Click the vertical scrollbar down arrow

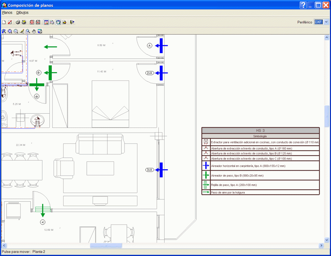click(326, 240)
